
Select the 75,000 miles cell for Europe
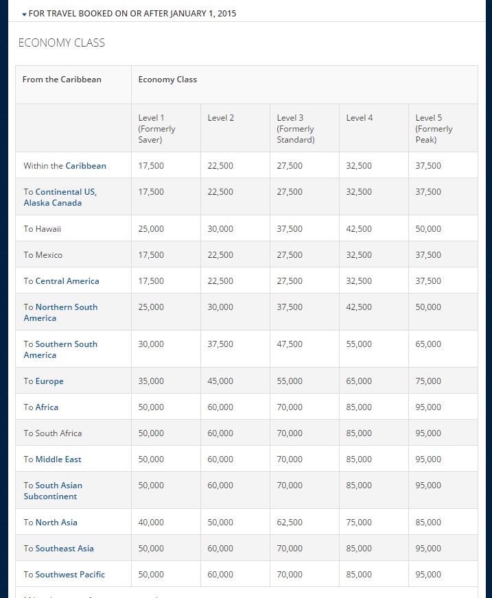point(428,381)
